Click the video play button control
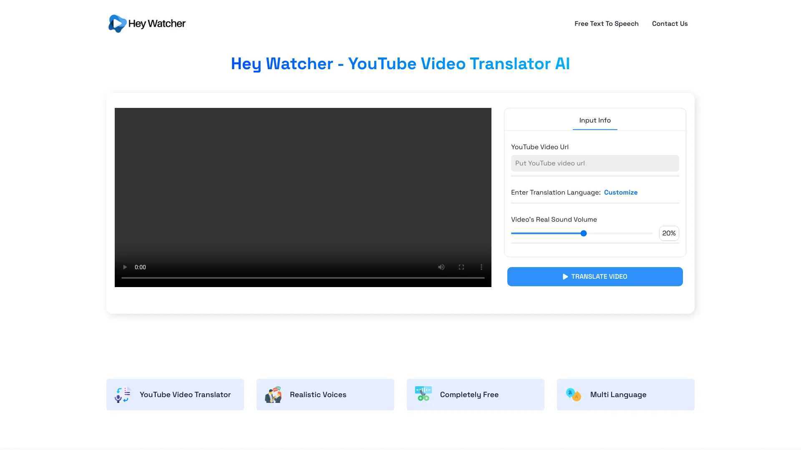 [x=125, y=267]
